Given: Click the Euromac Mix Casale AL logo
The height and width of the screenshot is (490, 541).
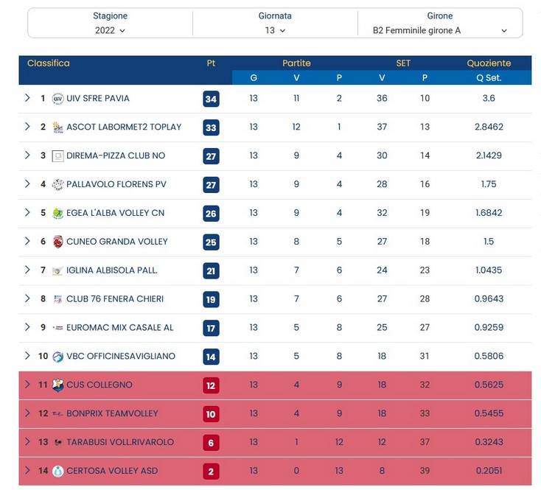Looking at the screenshot, I should pos(57,328).
